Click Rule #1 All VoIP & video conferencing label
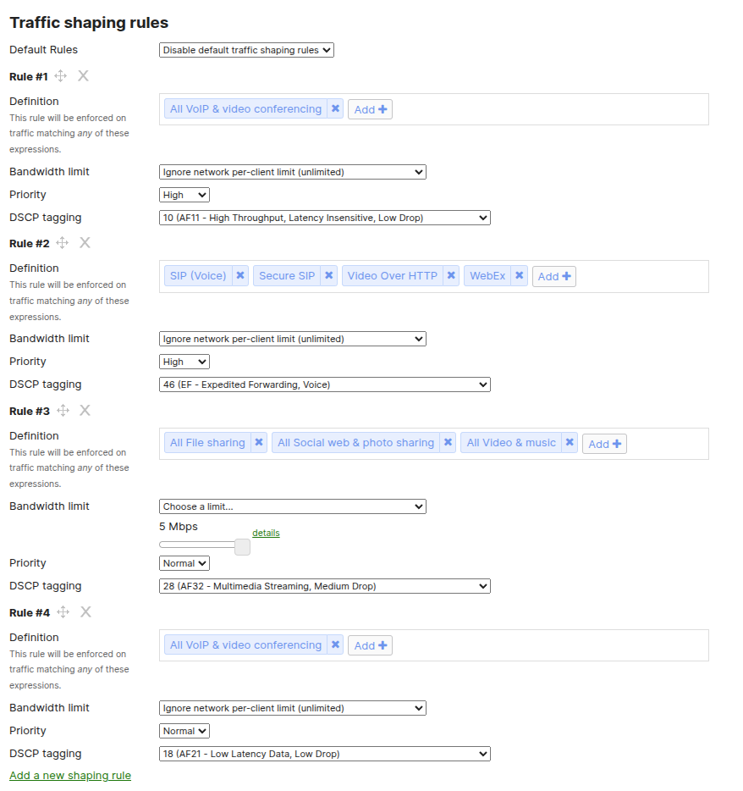 point(245,109)
